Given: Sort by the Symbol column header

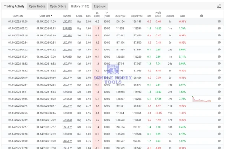Looking at the screenshot, I should (x=67, y=16).
